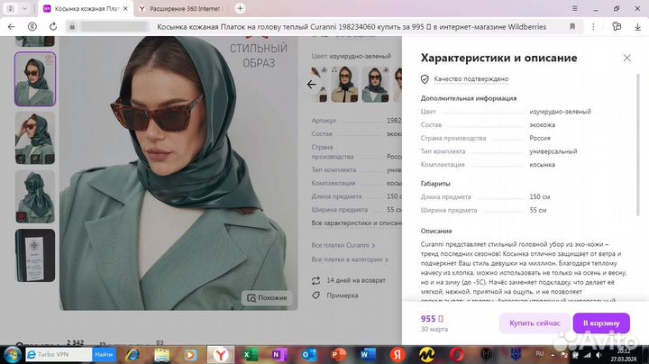Open the browser hamburger menu
Viewport: 649px width, 364px height.
pyautogui.click(x=575, y=8)
